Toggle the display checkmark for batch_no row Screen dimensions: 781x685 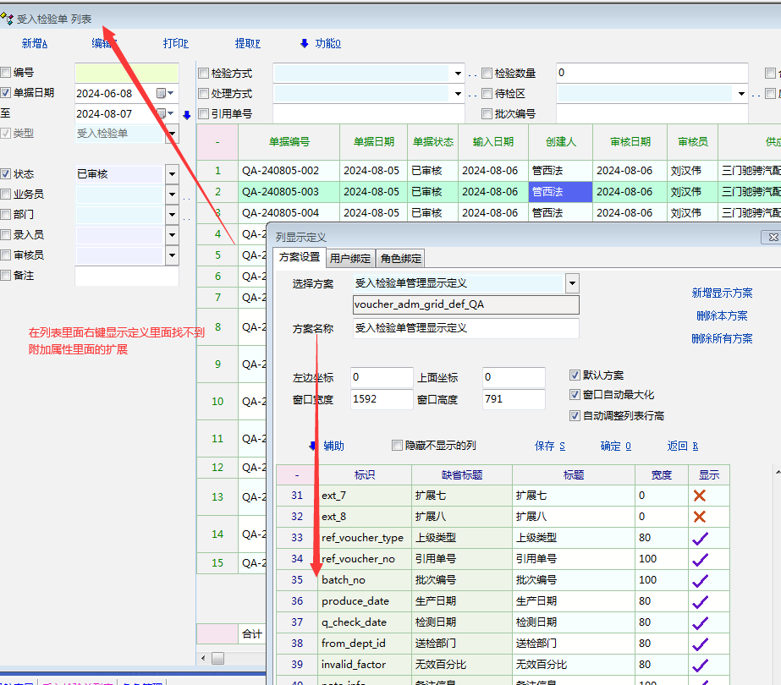(699, 580)
